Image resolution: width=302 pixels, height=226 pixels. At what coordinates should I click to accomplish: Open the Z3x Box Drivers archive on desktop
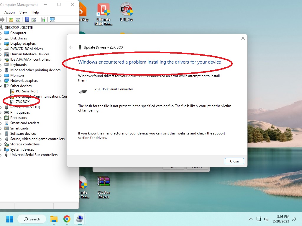104,187
